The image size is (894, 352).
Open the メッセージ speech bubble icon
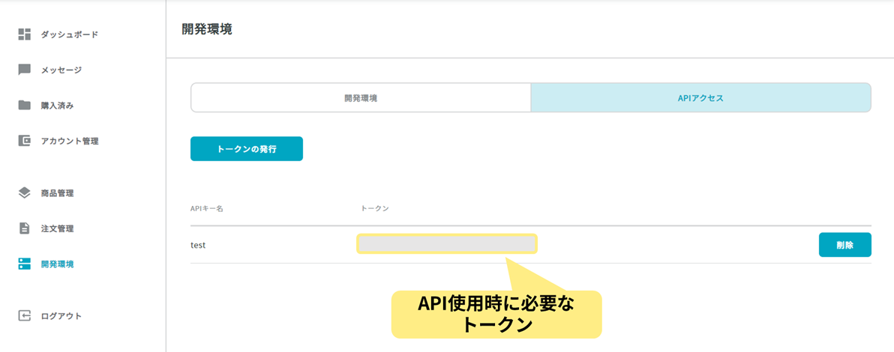[24, 70]
